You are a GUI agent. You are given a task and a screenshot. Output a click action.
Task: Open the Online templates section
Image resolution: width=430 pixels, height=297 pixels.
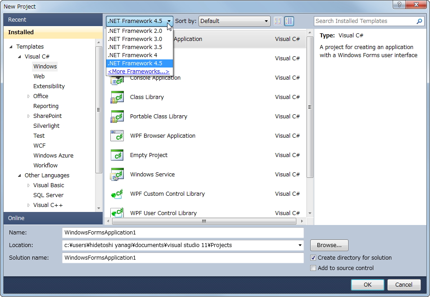tap(16, 218)
